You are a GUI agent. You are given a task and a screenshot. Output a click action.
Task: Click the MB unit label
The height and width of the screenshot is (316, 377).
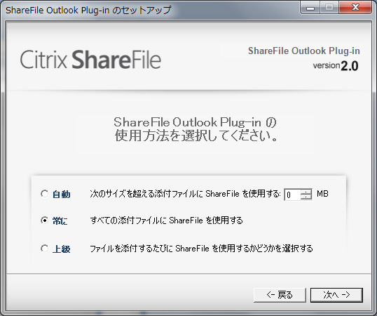coord(322,194)
